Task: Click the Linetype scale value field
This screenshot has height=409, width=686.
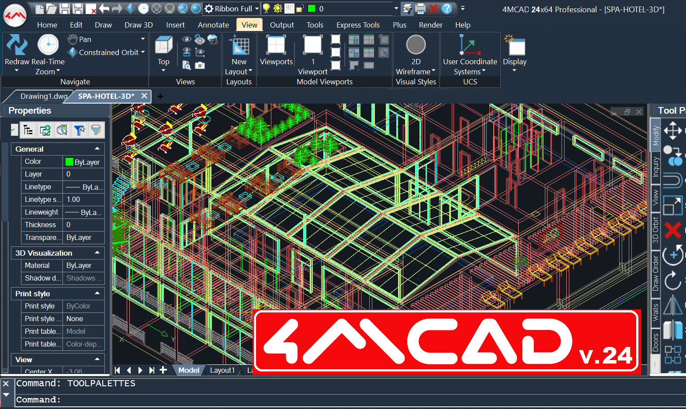Action: (84, 199)
